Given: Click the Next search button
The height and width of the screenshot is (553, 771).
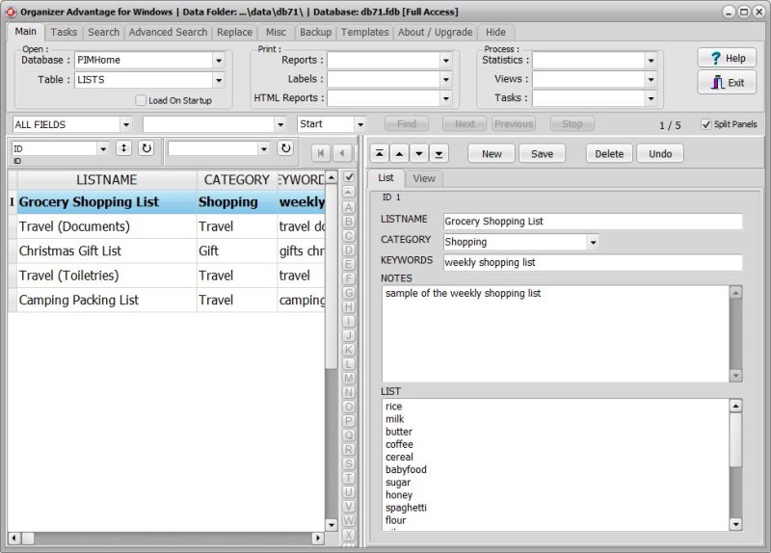Looking at the screenshot, I should coord(465,124).
